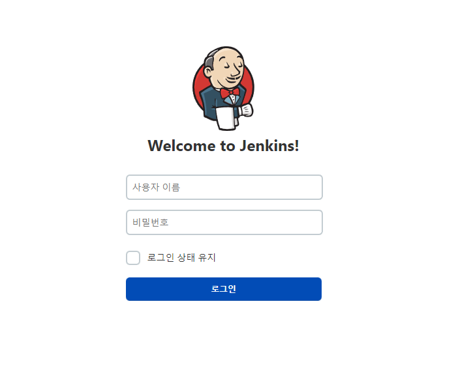Viewport: 458px width, 379px height.
Task: Toggle the 로그인 상태 유지 checkbox
Action: [x=133, y=258]
